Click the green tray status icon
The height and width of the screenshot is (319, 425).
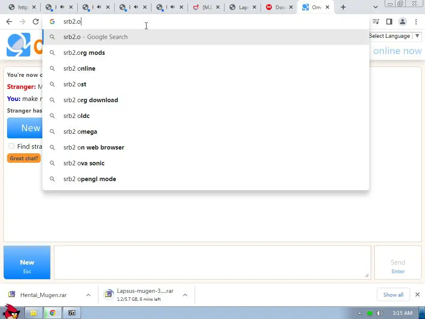click(370, 313)
